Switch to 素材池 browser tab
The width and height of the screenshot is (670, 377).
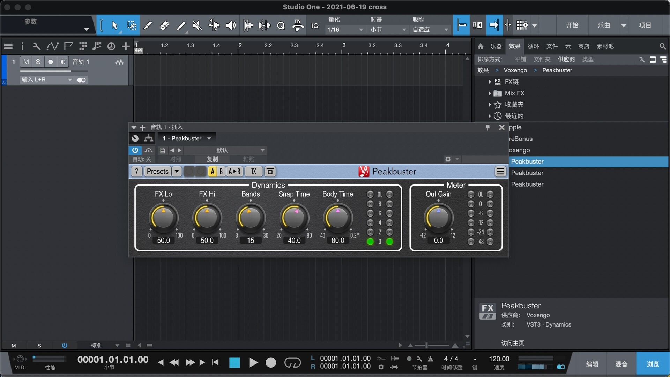(605, 46)
